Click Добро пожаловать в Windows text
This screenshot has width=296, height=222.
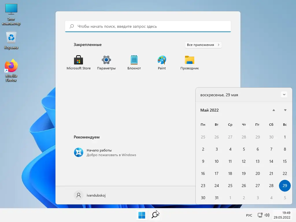point(111,155)
